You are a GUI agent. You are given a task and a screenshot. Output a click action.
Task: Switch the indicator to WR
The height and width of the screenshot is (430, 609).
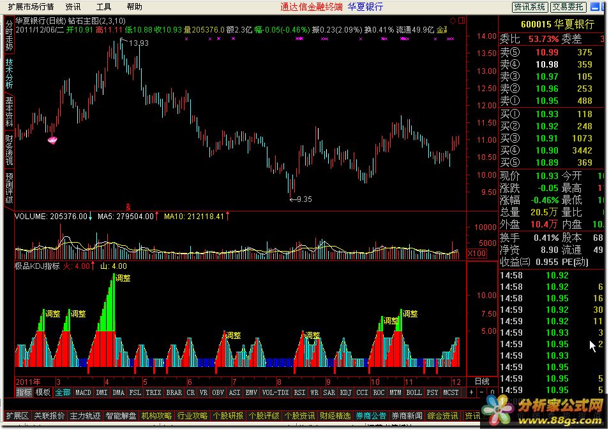(x=315, y=392)
